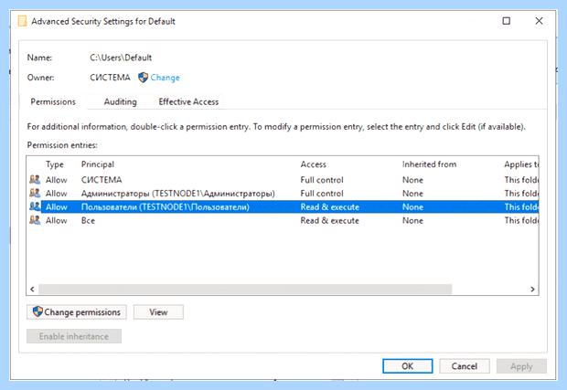Screen dimensions: 567x390
Task: Click the C:\Users\Default path text
Action: pyautogui.click(x=121, y=58)
